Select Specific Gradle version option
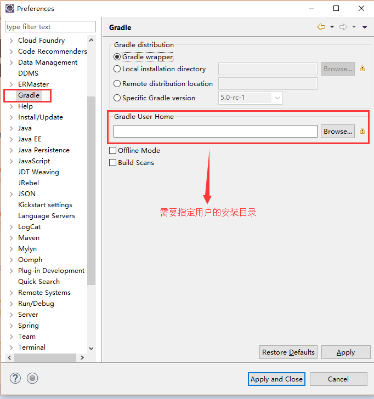The image size is (374, 399). (x=117, y=98)
